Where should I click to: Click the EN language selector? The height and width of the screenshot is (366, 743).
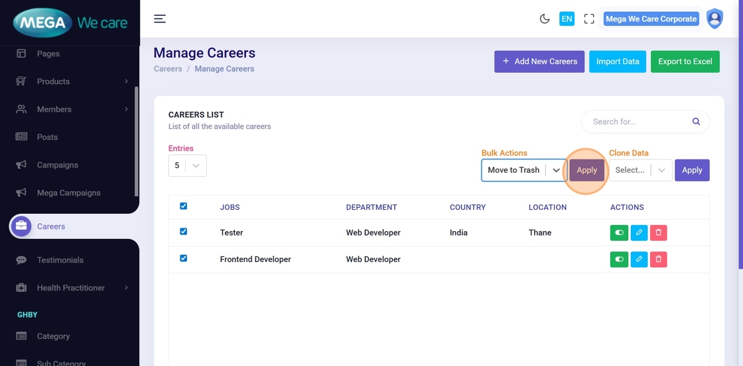point(567,19)
